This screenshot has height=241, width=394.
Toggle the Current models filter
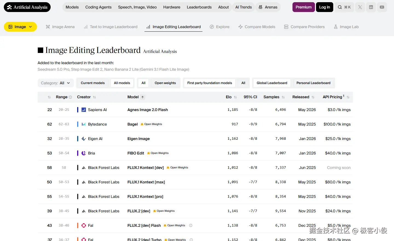click(93, 83)
